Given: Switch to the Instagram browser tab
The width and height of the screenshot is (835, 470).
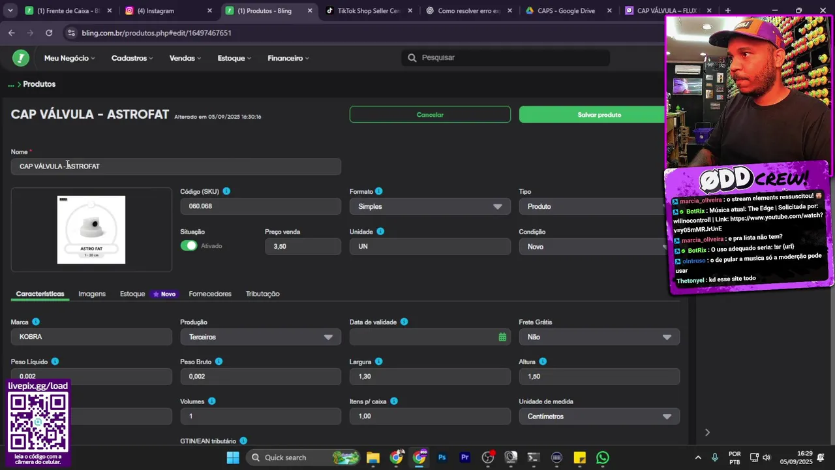Looking at the screenshot, I should coord(168,10).
